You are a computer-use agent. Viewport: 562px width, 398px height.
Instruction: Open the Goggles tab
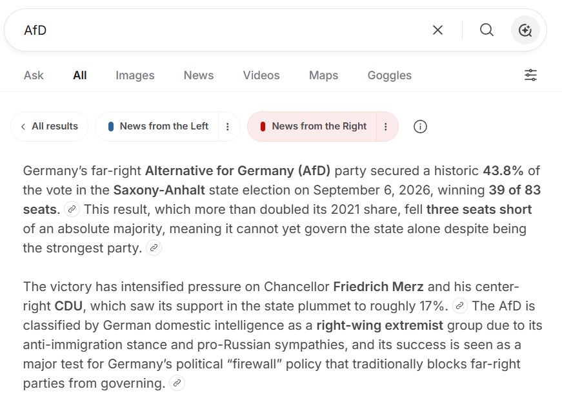(x=390, y=75)
